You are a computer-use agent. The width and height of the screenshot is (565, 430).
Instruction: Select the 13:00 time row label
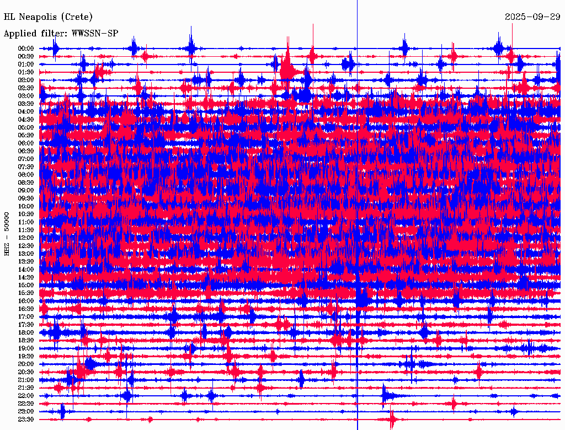pos(26,254)
